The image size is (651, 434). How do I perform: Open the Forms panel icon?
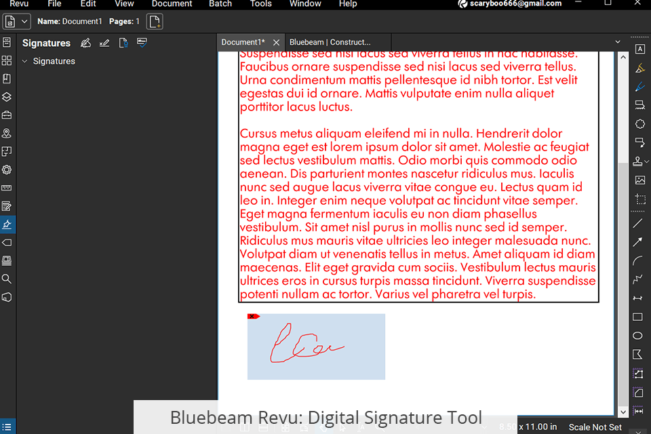(x=7, y=206)
